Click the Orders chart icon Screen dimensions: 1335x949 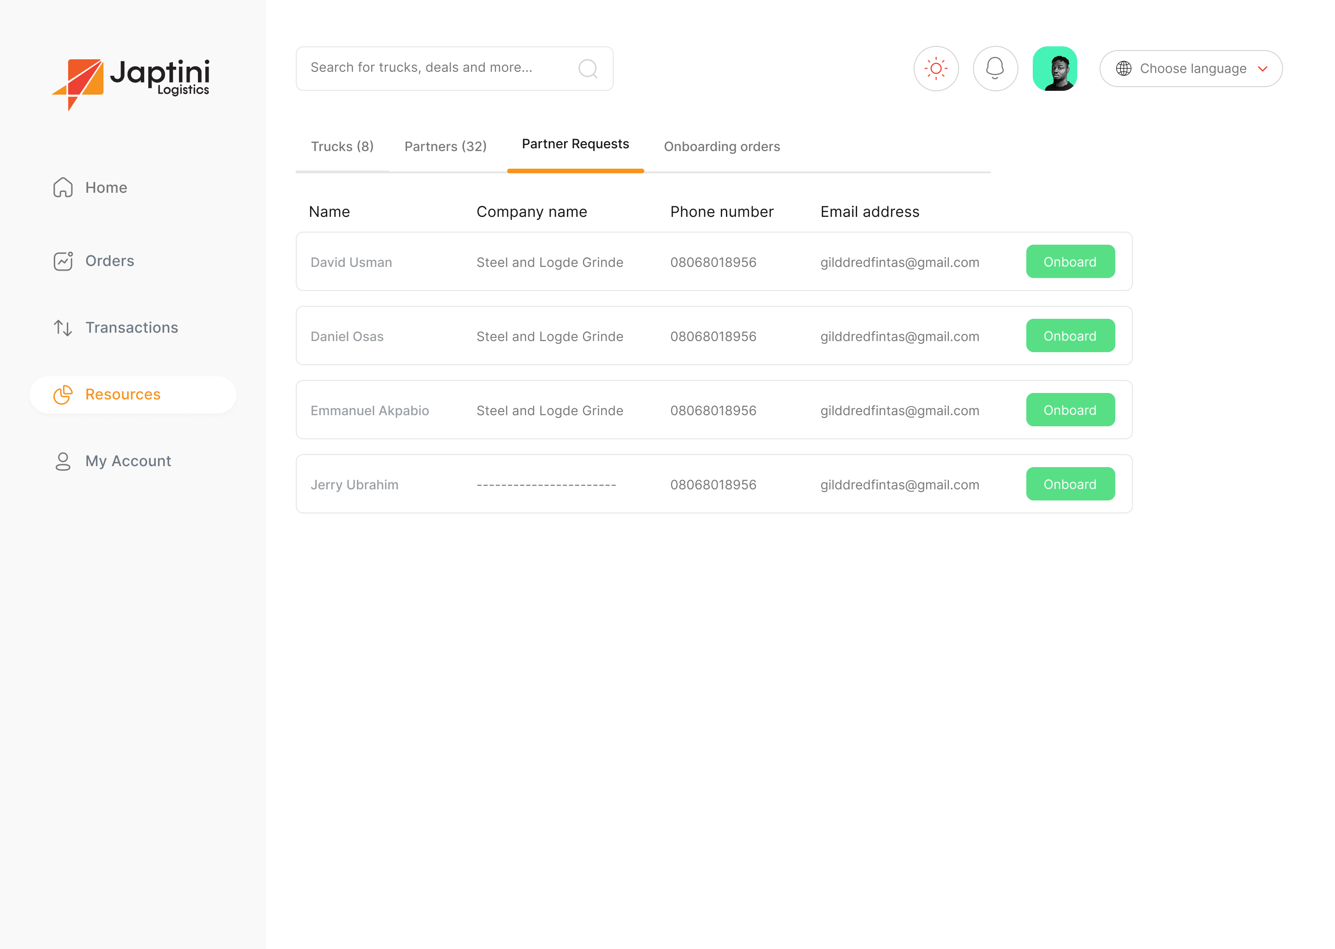pyautogui.click(x=63, y=261)
